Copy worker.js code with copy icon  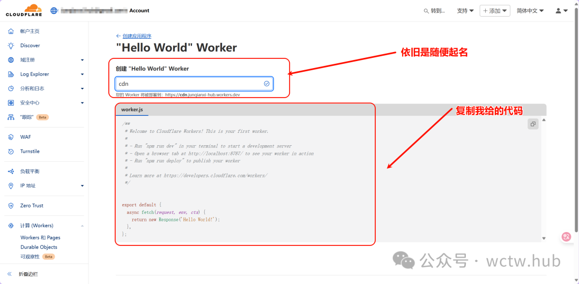click(533, 124)
